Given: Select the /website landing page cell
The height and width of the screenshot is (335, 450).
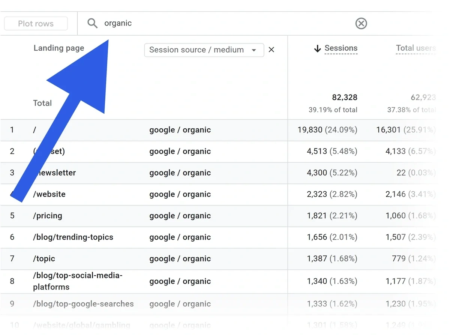Looking at the screenshot, I should point(49,194).
